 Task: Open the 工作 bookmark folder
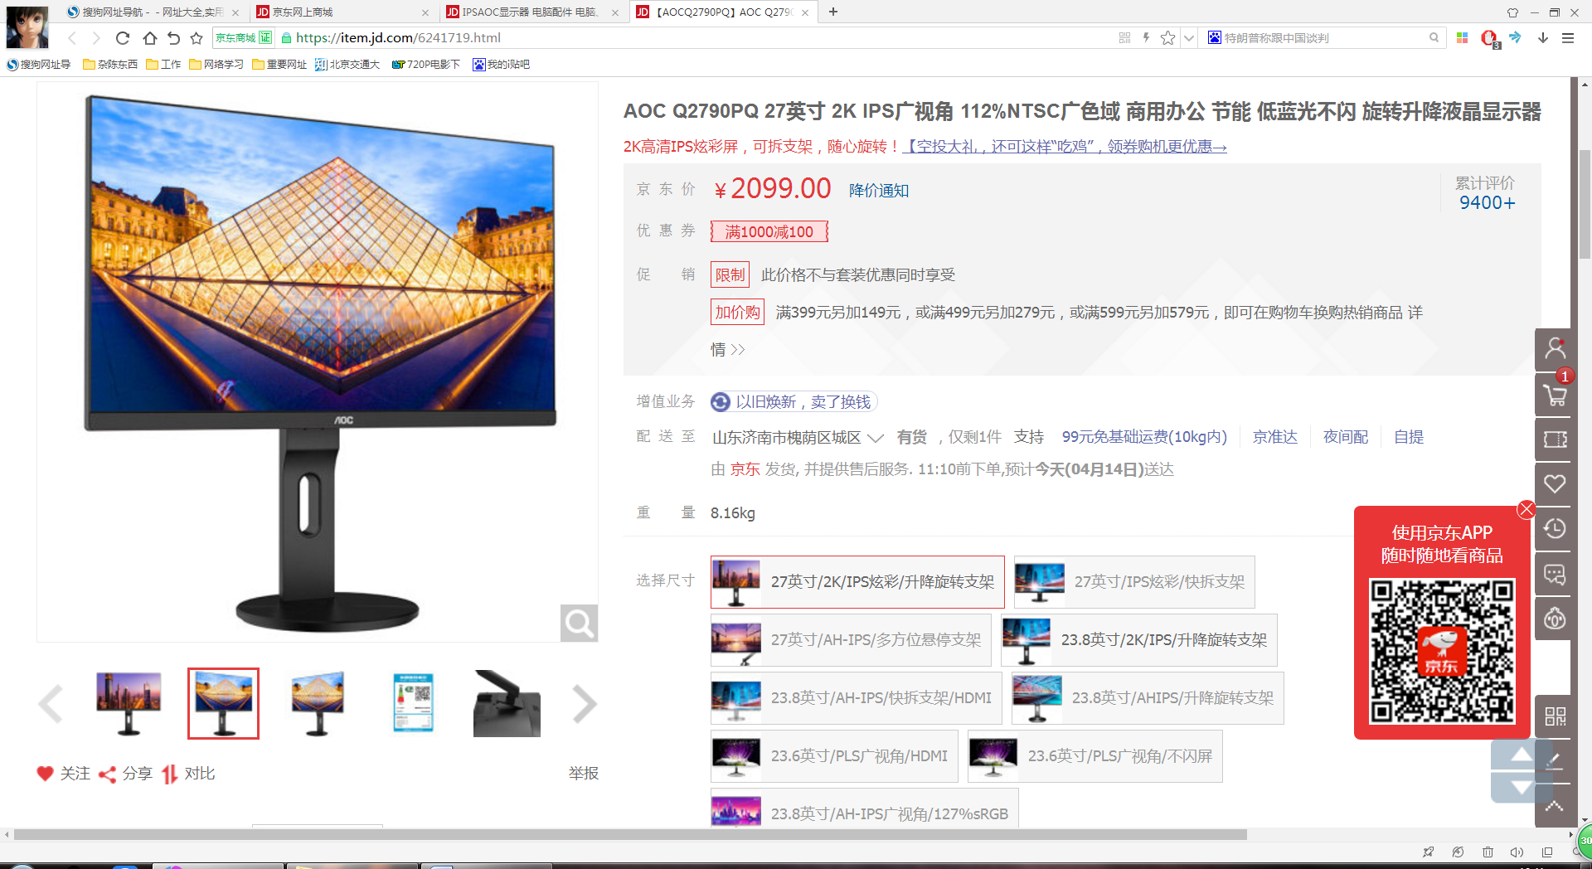click(163, 64)
